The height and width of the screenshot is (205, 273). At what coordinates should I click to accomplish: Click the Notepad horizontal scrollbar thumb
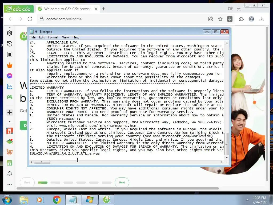tap(42, 162)
